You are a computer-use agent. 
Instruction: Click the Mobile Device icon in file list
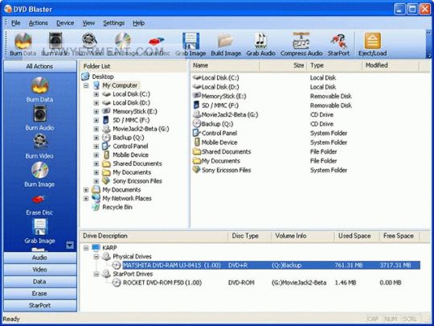click(197, 142)
